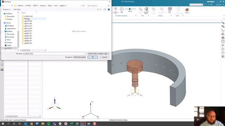Image resolution: width=225 pixels, height=126 pixels.
Task: Click the circled-question icon in right sidebar
Action: pos(223,52)
